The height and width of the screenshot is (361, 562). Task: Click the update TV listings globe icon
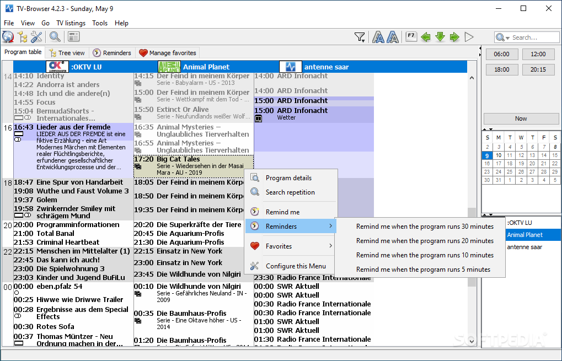coord(8,37)
